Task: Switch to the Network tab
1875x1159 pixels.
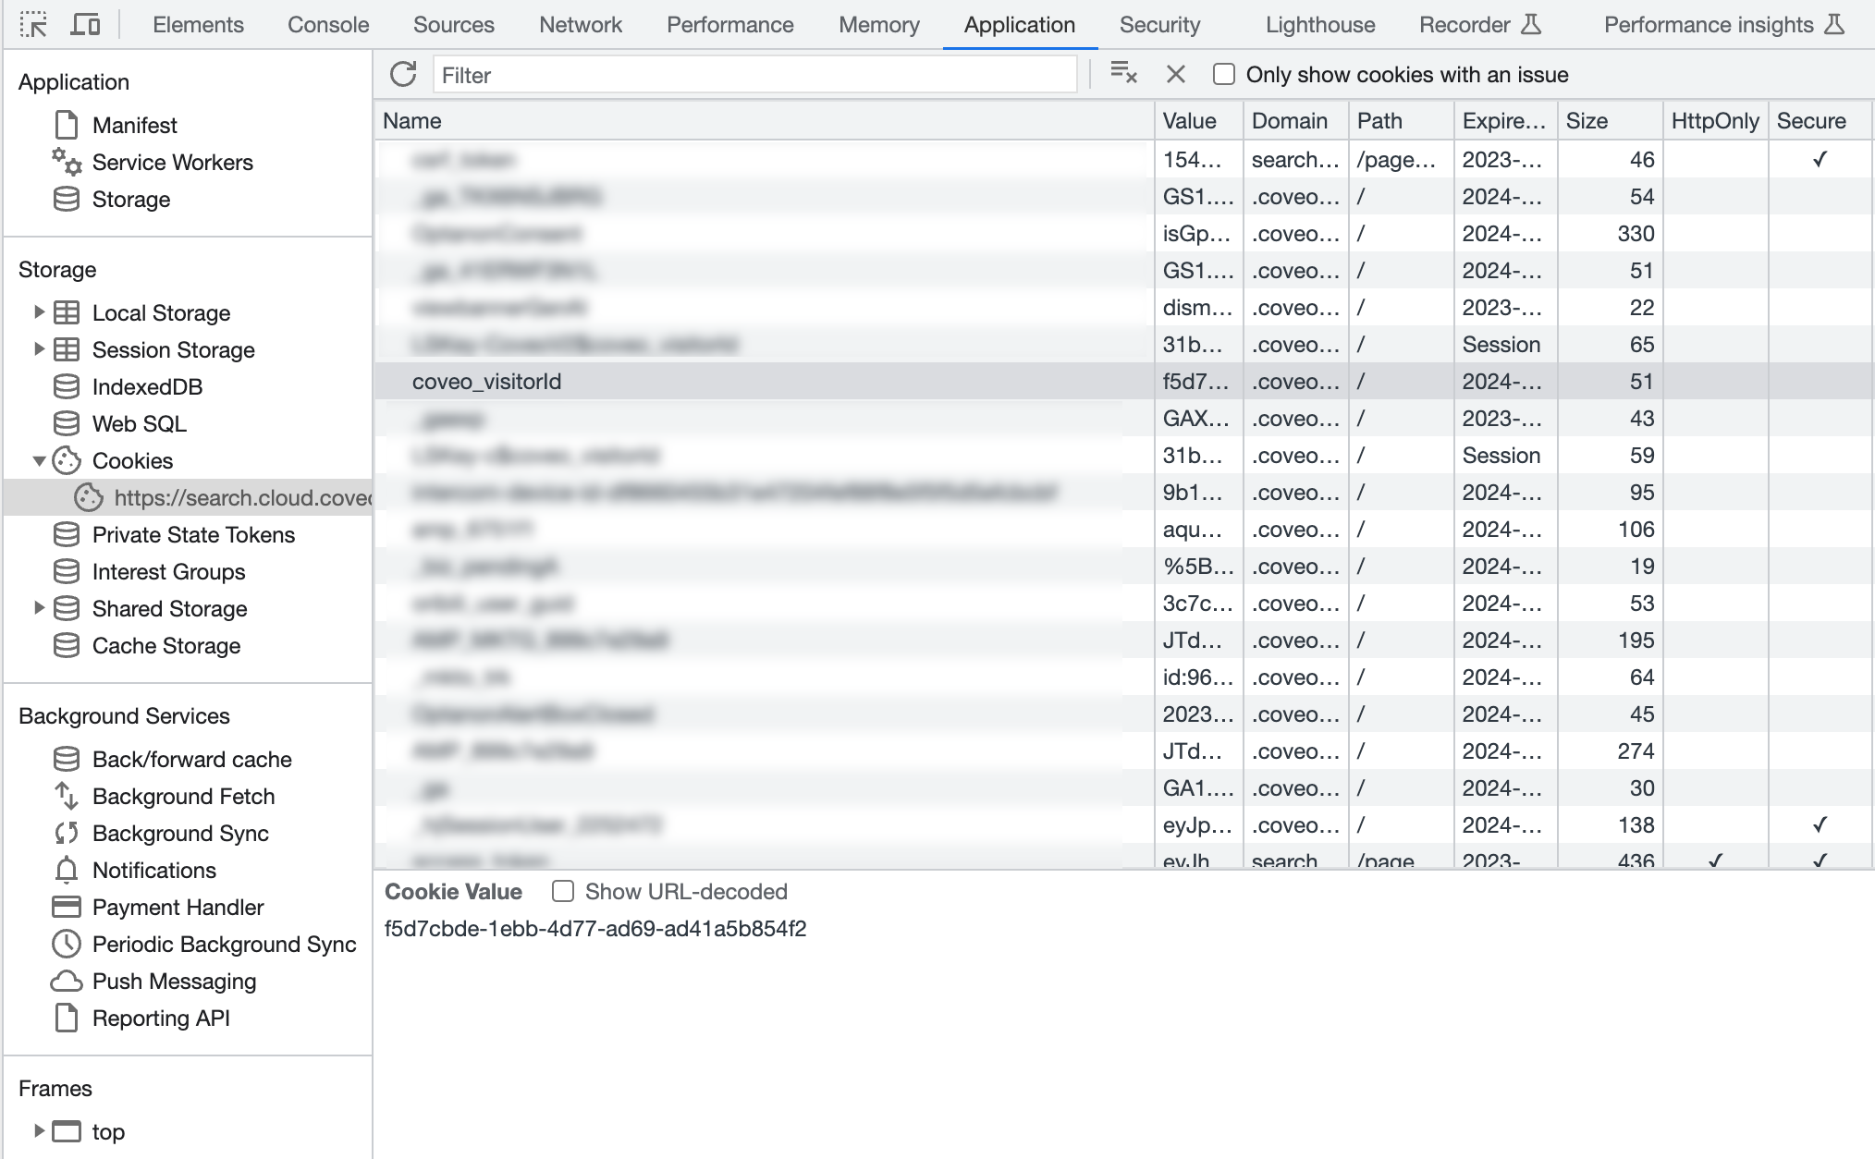Action: (x=580, y=25)
